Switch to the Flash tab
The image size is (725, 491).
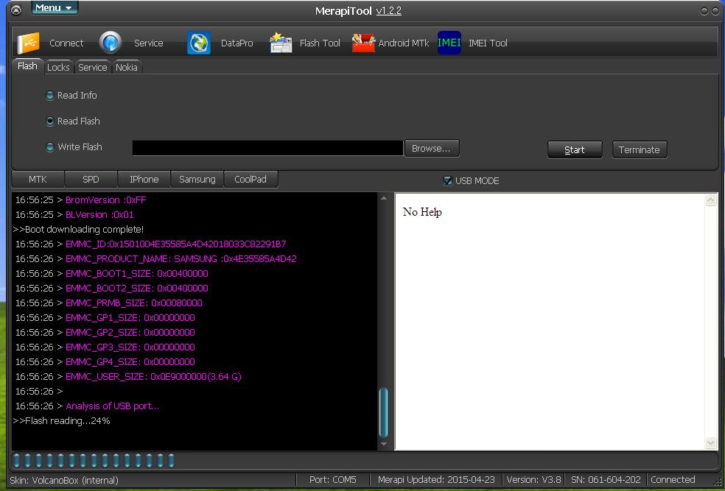point(27,66)
